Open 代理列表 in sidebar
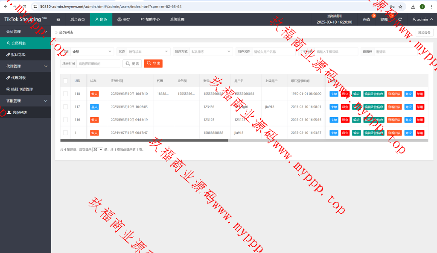 click(26, 78)
